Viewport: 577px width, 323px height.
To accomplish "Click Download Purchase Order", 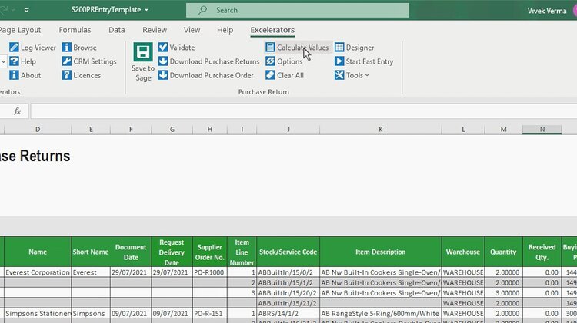I will point(206,75).
